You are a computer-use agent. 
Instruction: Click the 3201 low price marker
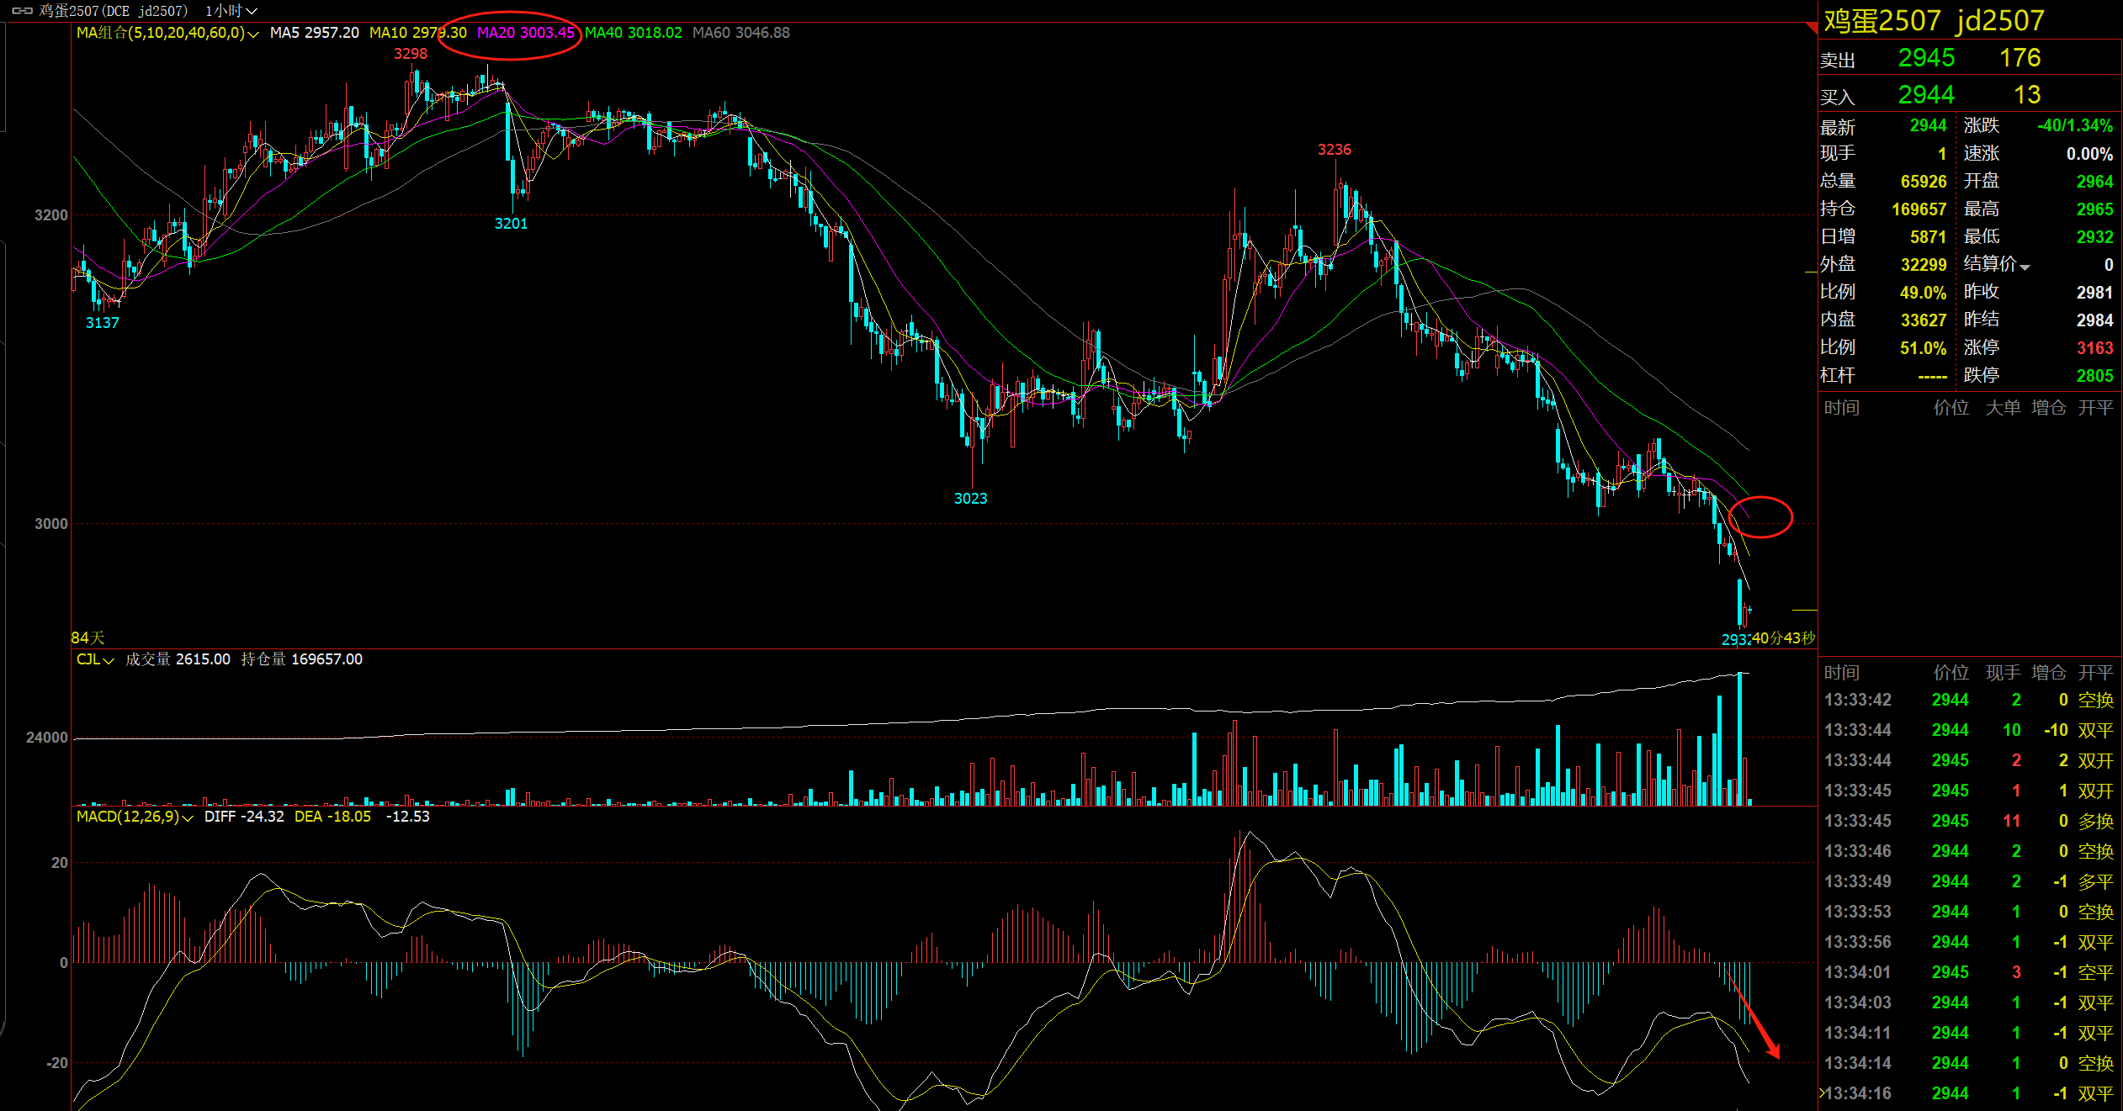[x=511, y=224]
